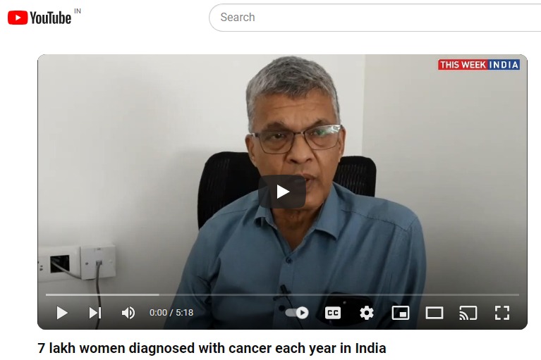The width and height of the screenshot is (541, 360).
Task: Start playback with the control bar play button
Action: (x=62, y=313)
